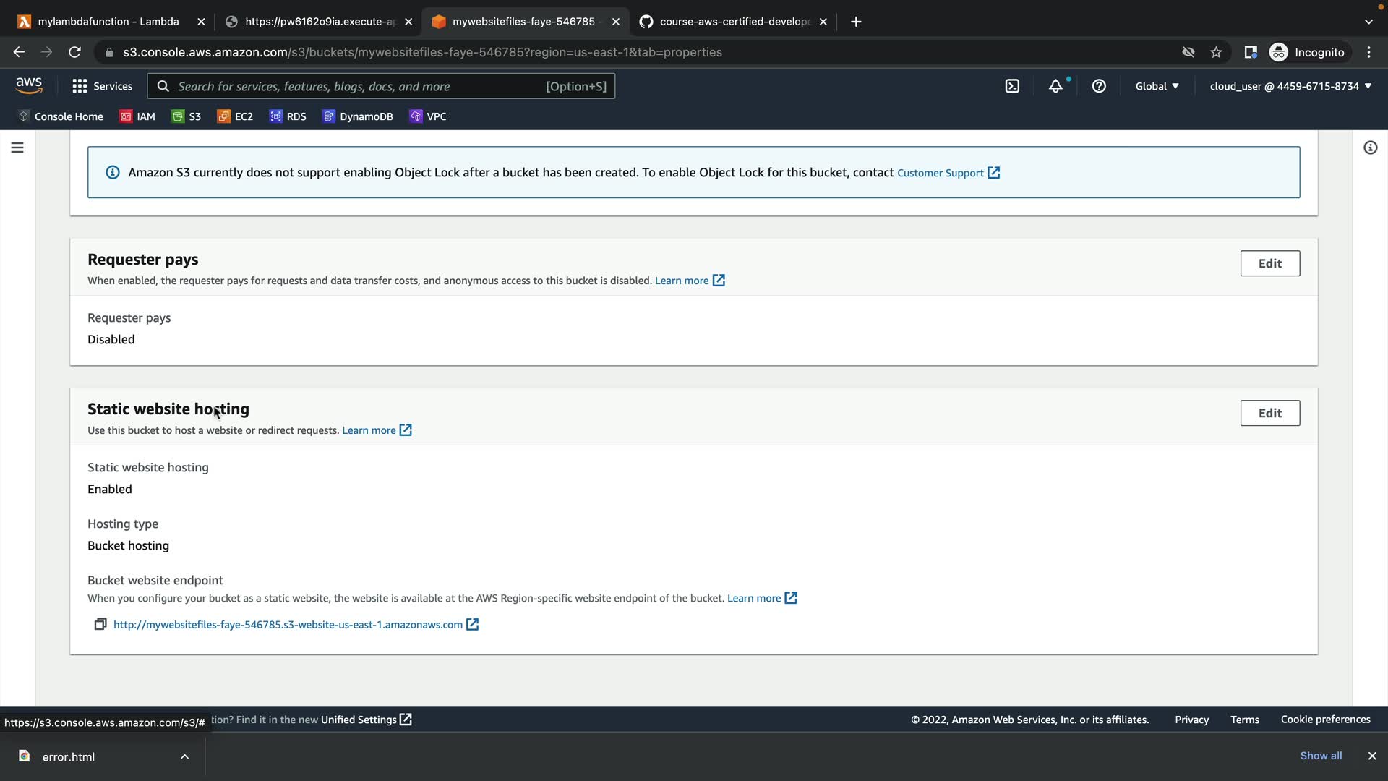Expand error.html download options chevron
The image size is (1388, 781).
[184, 756]
